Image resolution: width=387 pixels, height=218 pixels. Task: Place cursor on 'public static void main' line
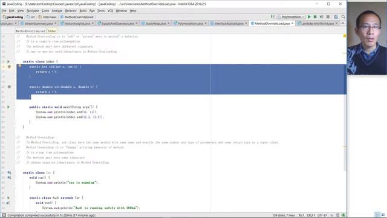tap(63, 107)
